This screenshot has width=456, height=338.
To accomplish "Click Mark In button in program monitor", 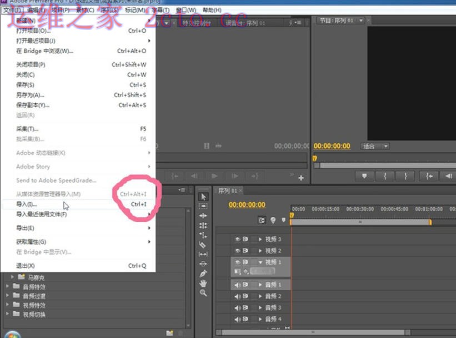I will 385,176.
